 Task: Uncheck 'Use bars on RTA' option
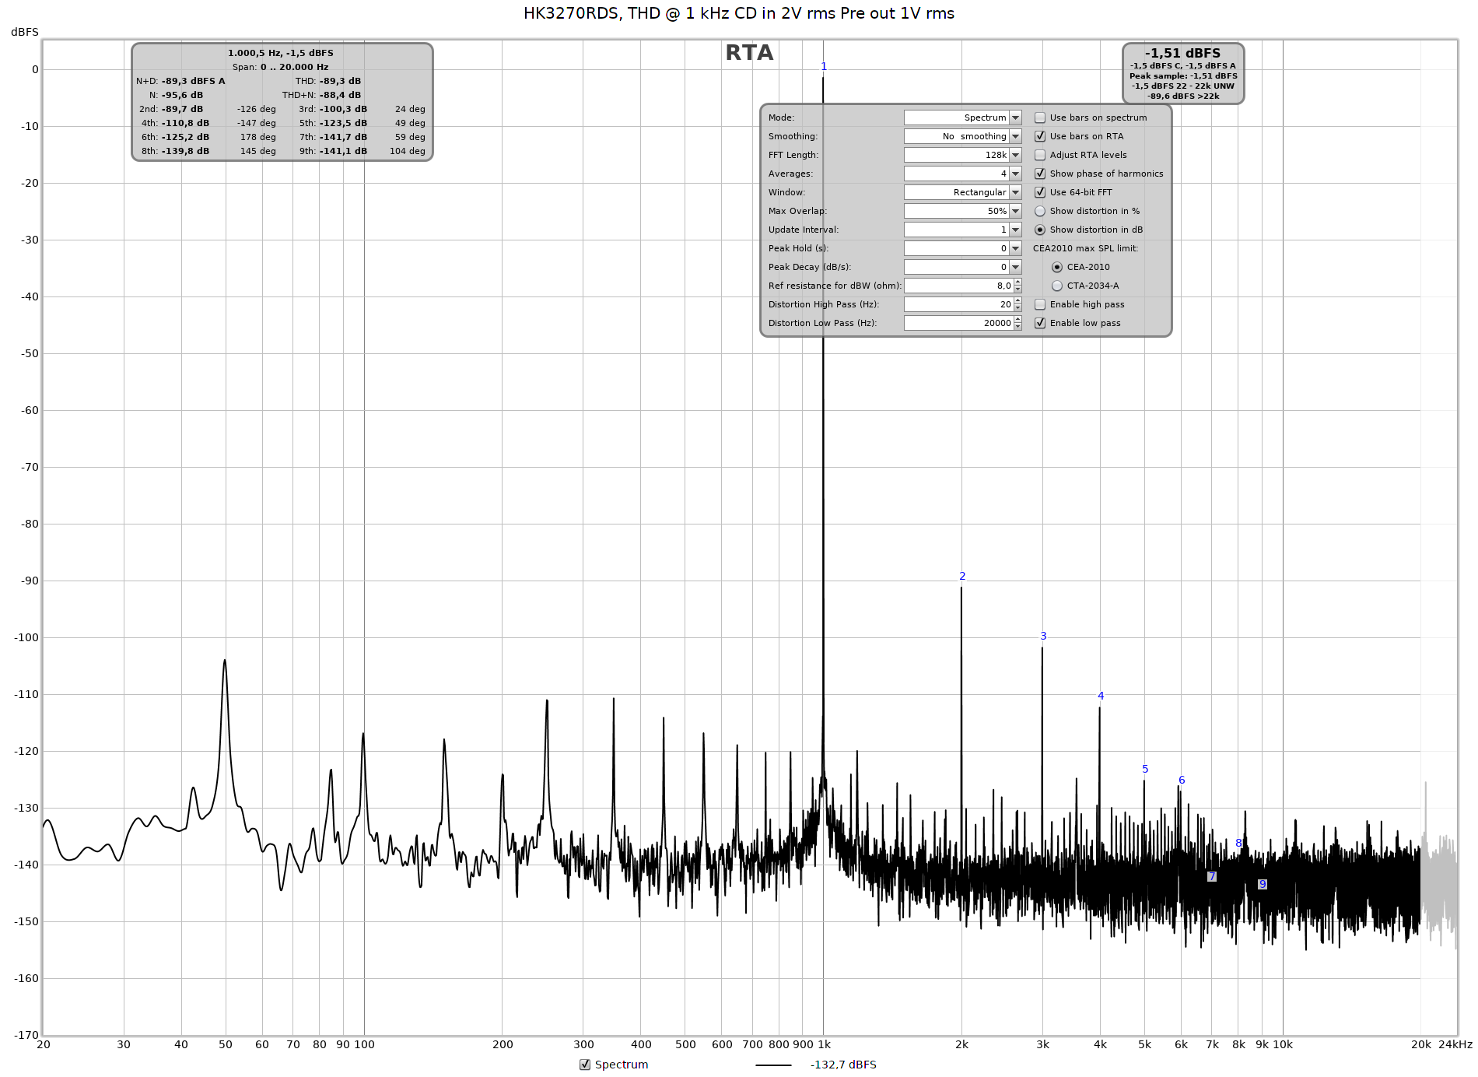point(1040,136)
